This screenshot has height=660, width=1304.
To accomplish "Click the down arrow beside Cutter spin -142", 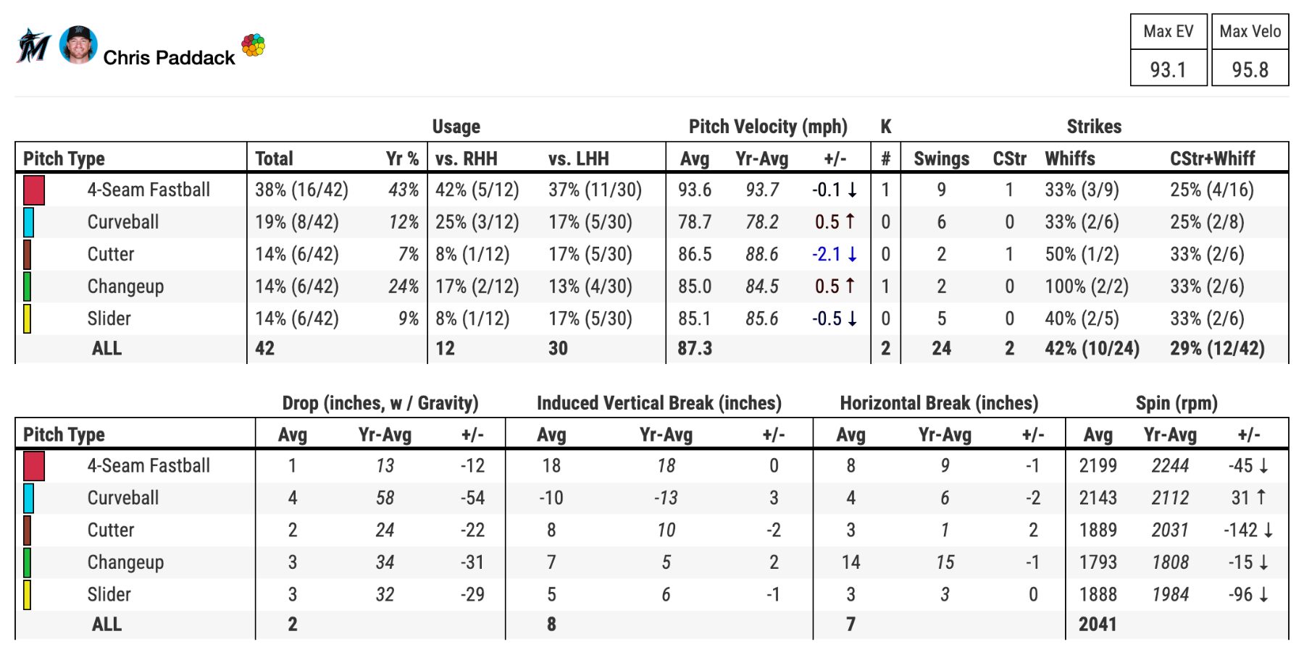I will [x=1269, y=530].
